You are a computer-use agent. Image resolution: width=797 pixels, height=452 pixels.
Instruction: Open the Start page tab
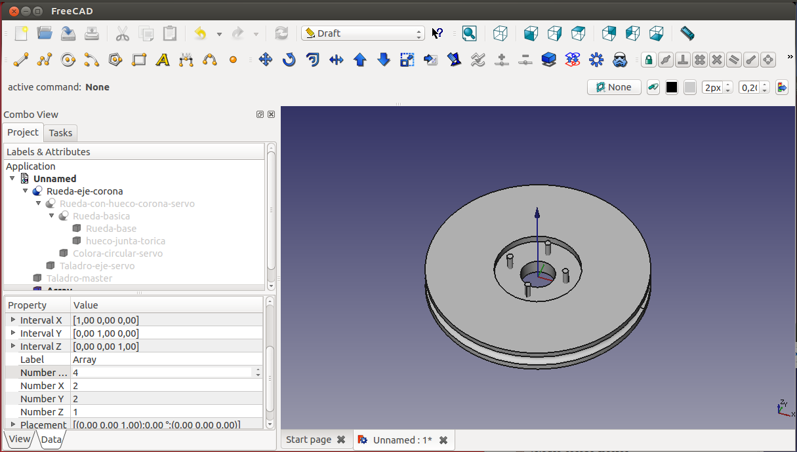[308, 440]
